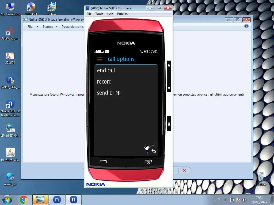This screenshot has width=274, height=205.
Task: Tap the signal strength indicator for SIM 1
Action: (97, 52)
